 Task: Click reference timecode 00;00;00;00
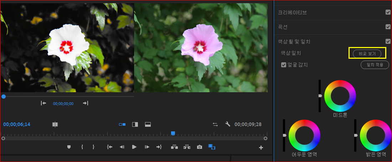click(63, 104)
